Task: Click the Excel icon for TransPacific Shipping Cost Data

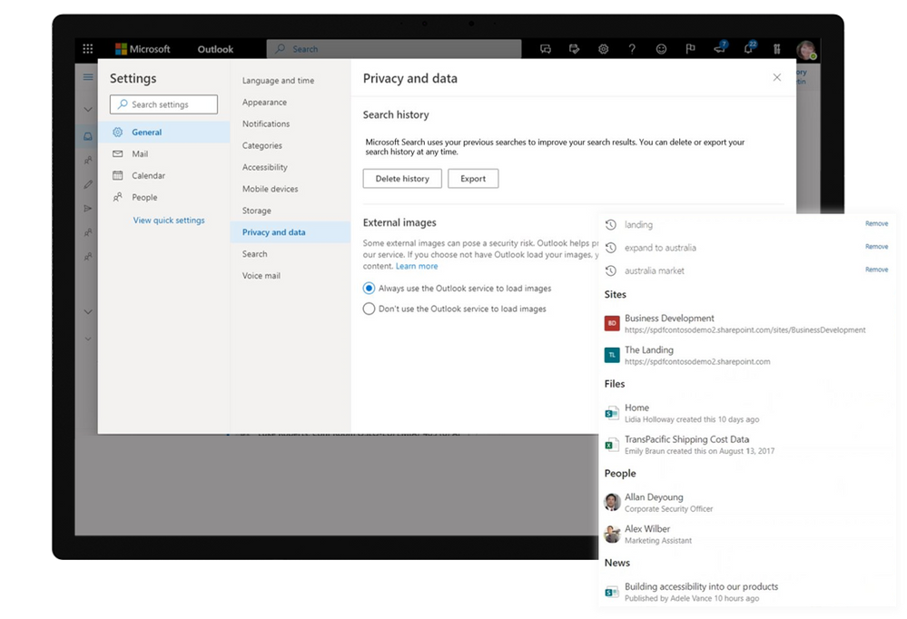Action: 612,445
